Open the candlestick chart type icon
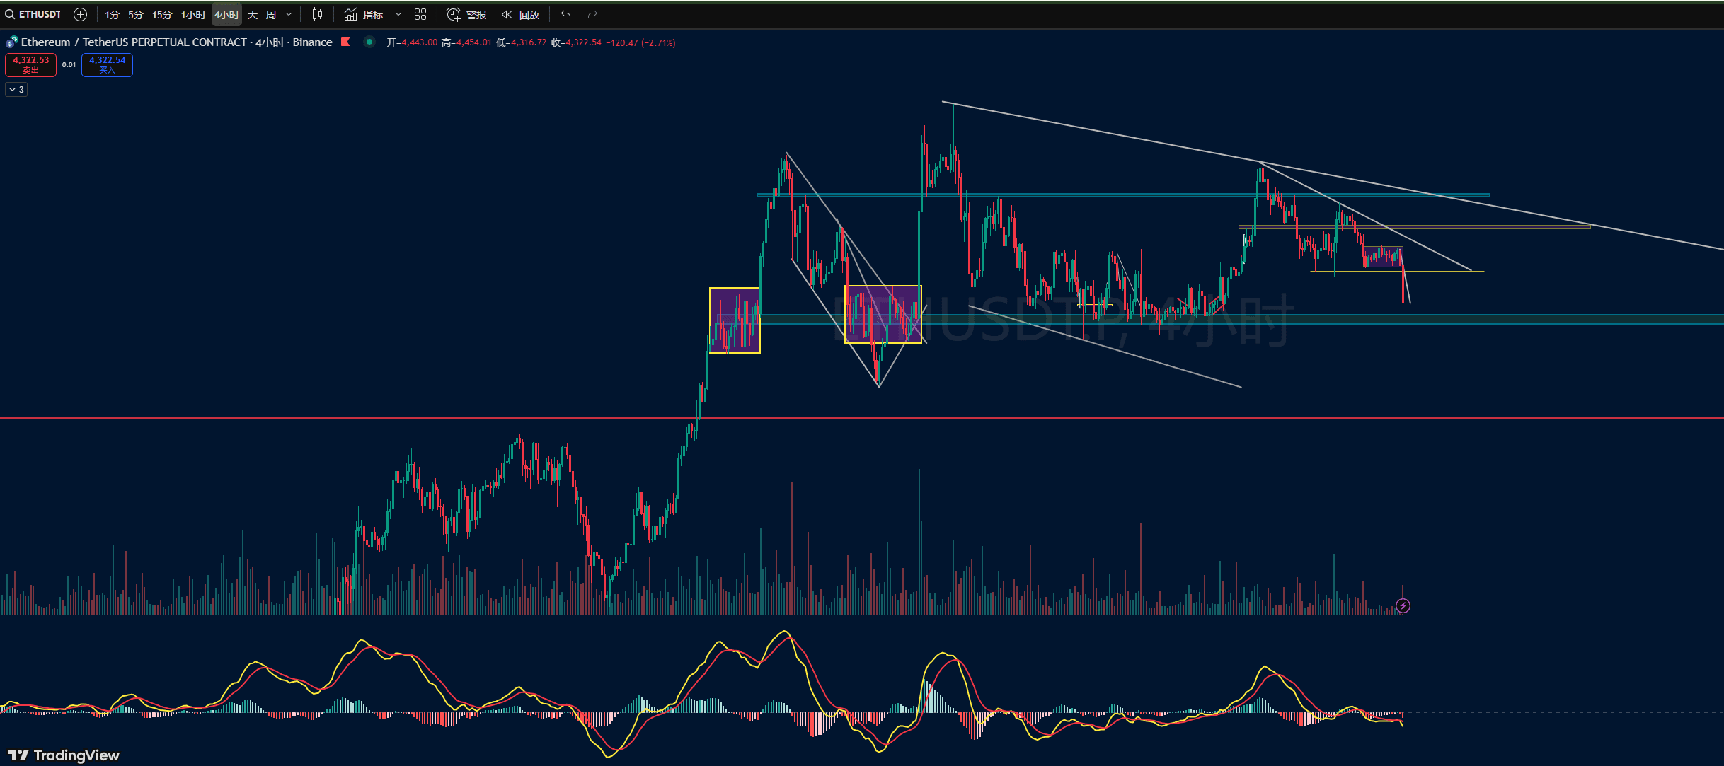 pyautogui.click(x=317, y=14)
